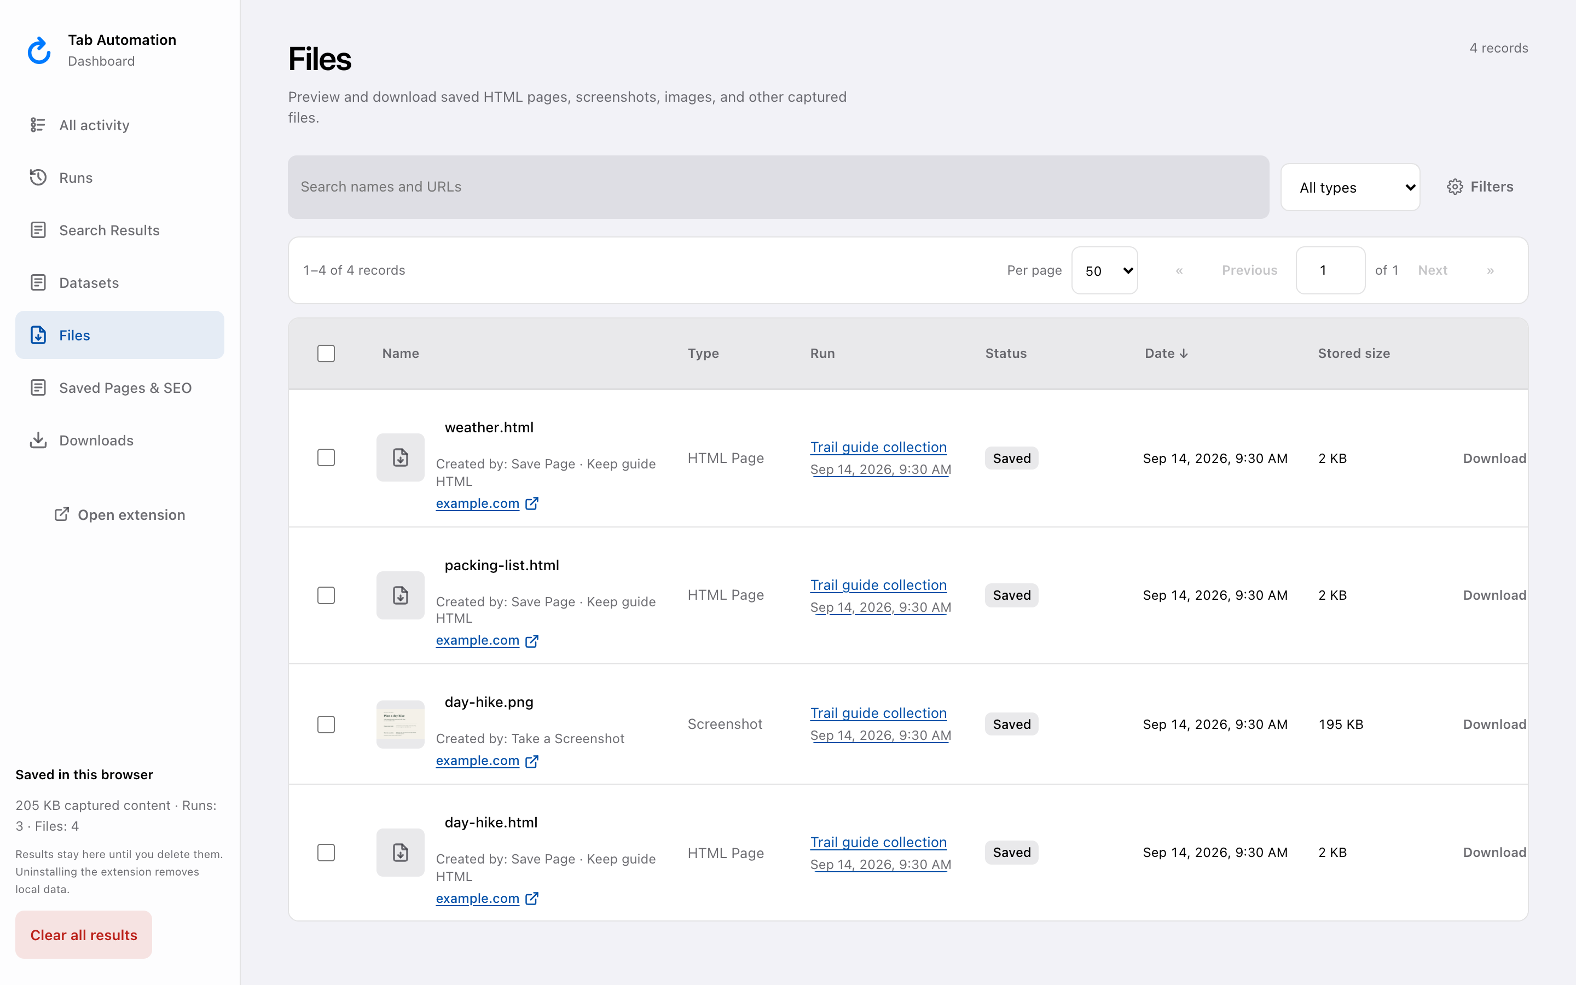Click external-link icon in day-hike.html row
This screenshot has width=1576, height=985.
532,899
